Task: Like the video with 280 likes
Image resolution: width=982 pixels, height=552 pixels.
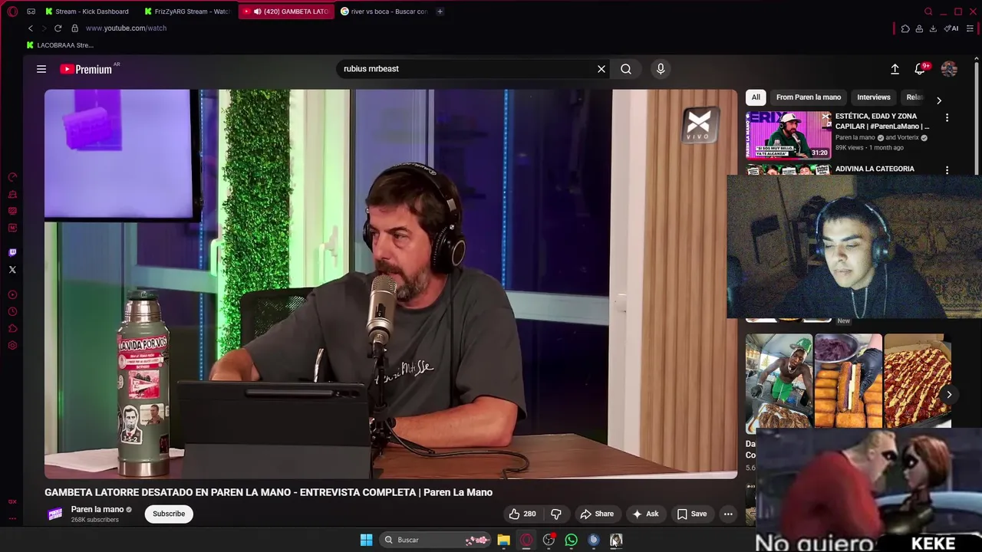Action: pyautogui.click(x=522, y=514)
